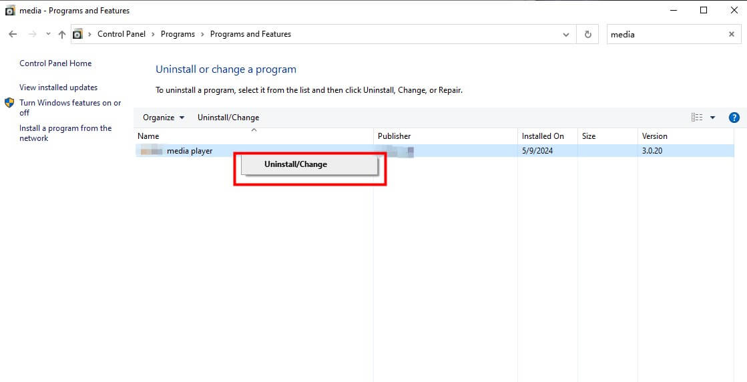Open the address bar history dropdown
This screenshot has width=747, height=382.
pyautogui.click(x=566, y=35)
